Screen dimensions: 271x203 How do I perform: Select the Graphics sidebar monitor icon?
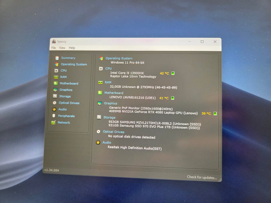55,90
